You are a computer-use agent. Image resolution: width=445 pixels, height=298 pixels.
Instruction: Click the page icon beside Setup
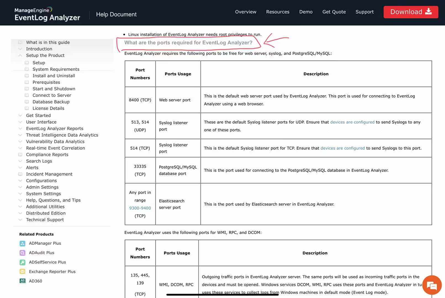click(x=27, y=63)
